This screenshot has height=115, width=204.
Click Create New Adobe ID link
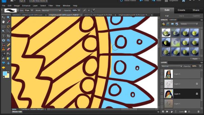(38, 1)
